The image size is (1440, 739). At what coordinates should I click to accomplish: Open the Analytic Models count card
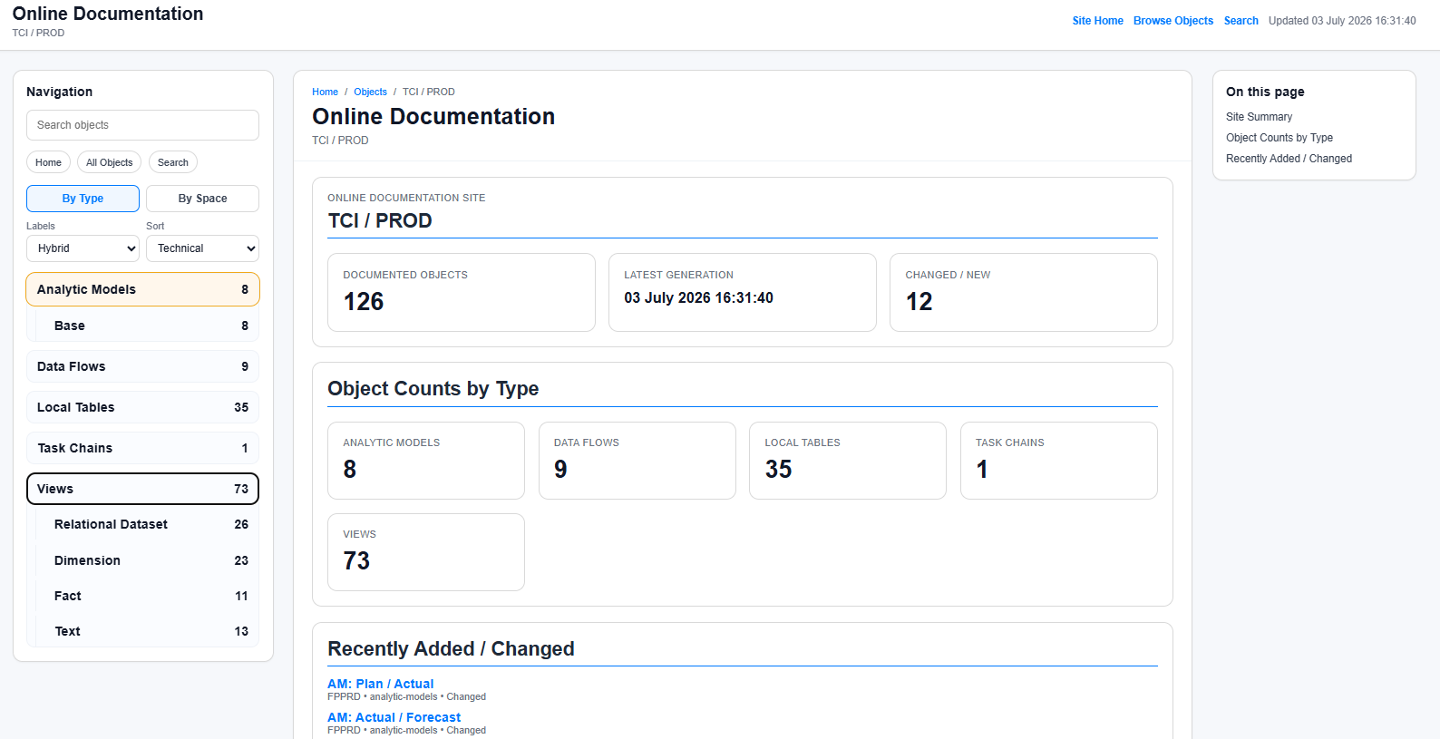426,461
